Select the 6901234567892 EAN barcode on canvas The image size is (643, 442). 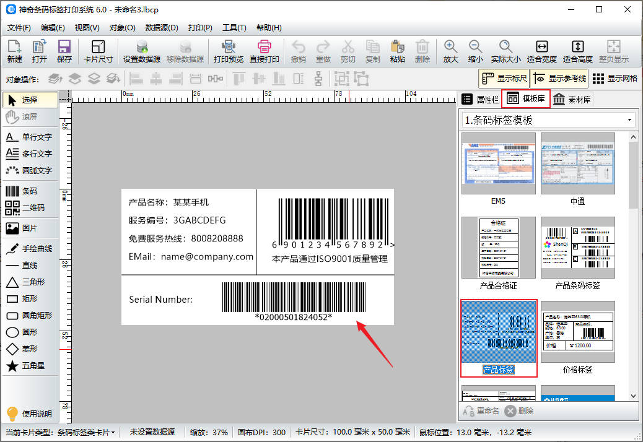click(x=333, y=223)
